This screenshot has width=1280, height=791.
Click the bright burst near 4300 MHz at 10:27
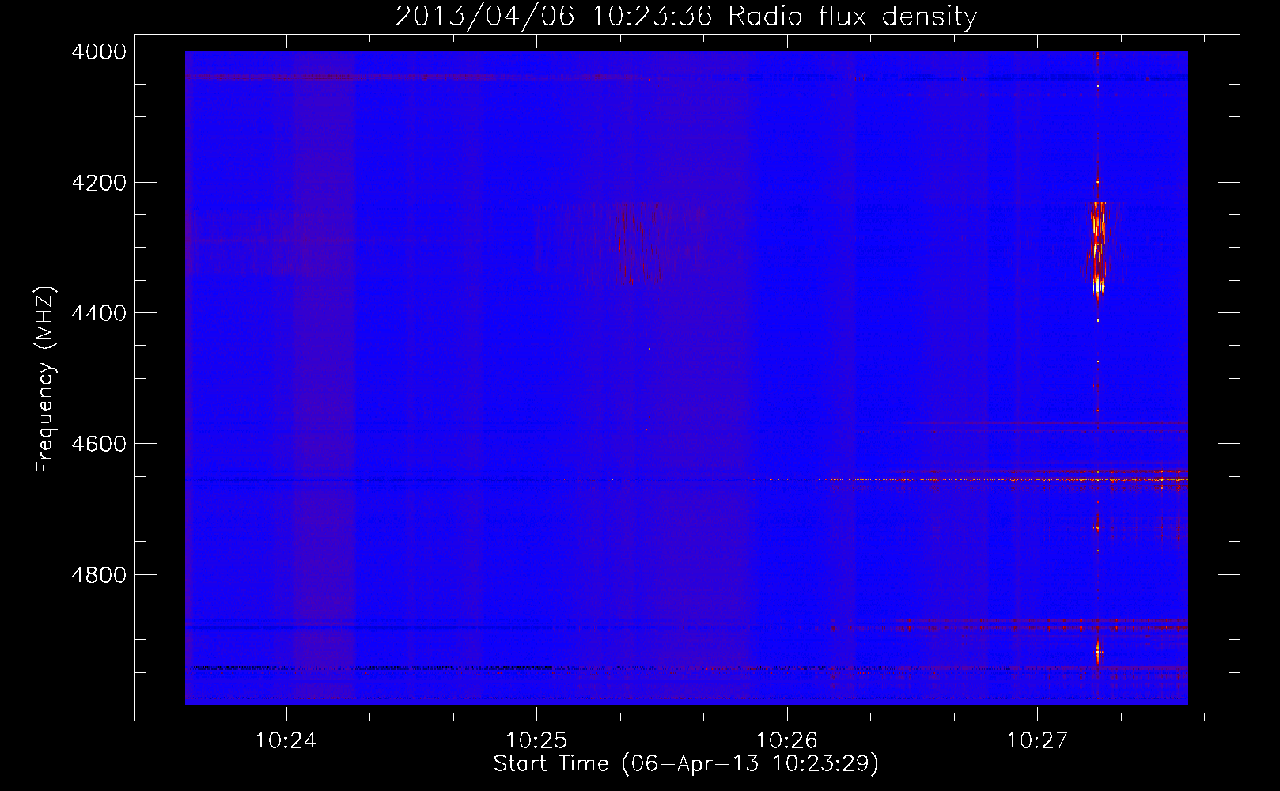click(1098, 249)
